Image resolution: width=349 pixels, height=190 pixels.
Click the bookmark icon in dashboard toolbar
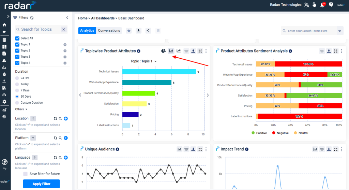pos(158,31)
